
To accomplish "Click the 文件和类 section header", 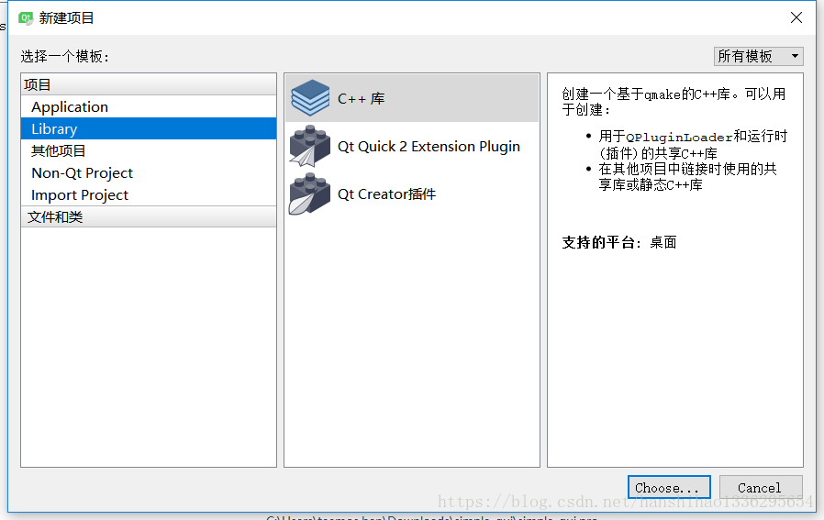I will pyautogui.click(x=149, y=217).
